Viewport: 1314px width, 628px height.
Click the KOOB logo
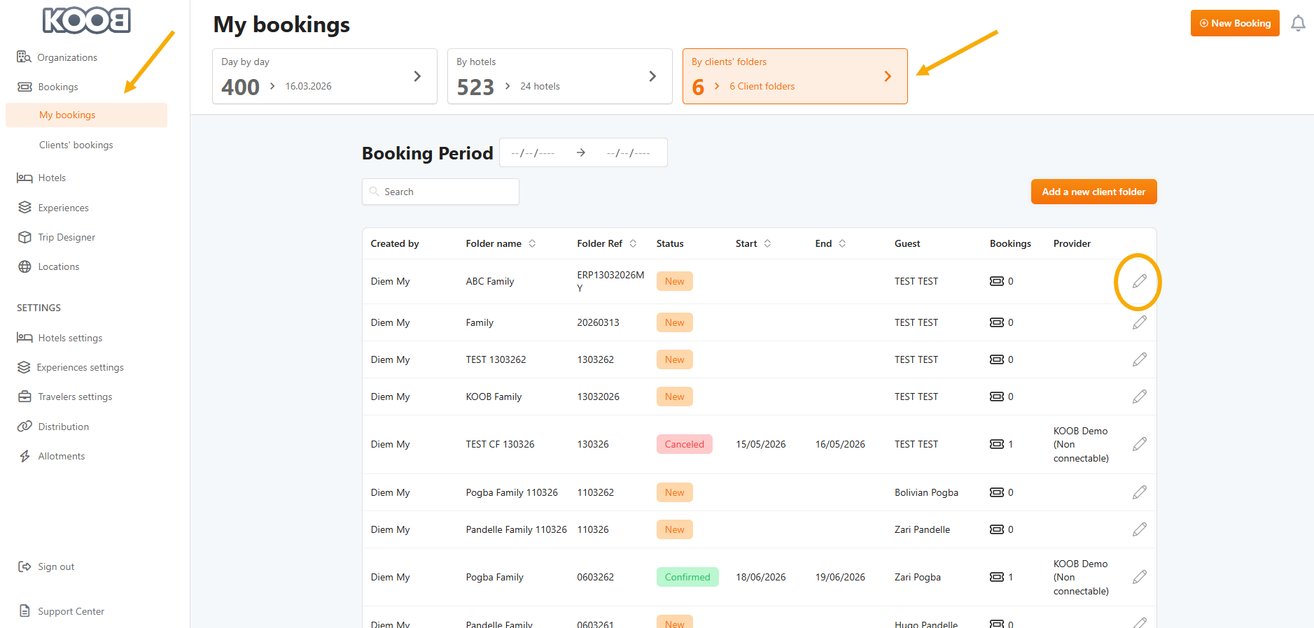pos(87,20)
